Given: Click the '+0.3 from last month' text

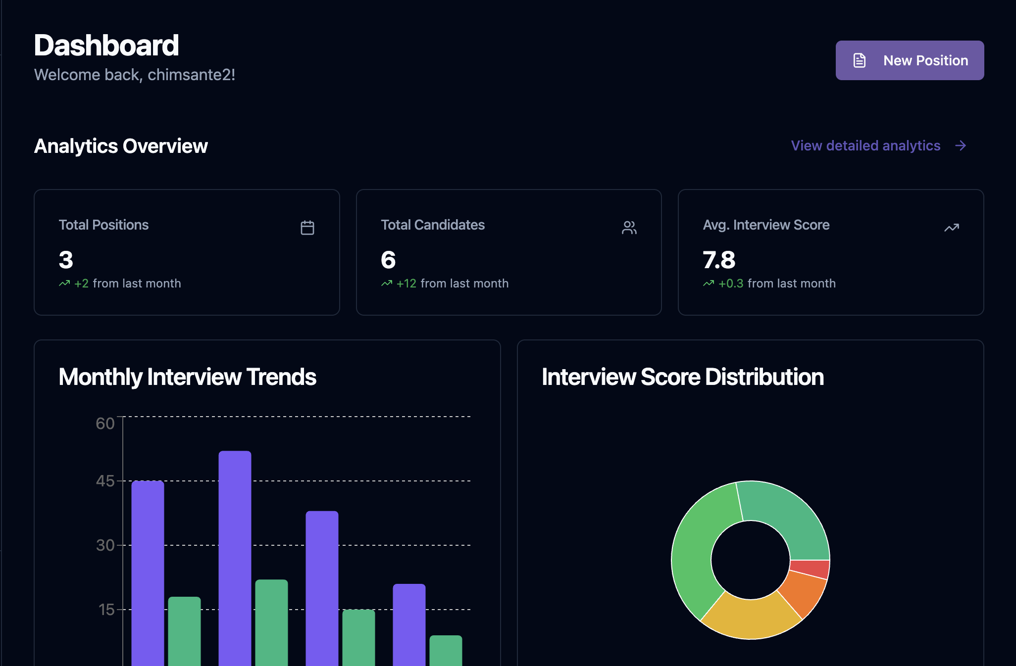Looking at the screenshot, I should (777, 284).
